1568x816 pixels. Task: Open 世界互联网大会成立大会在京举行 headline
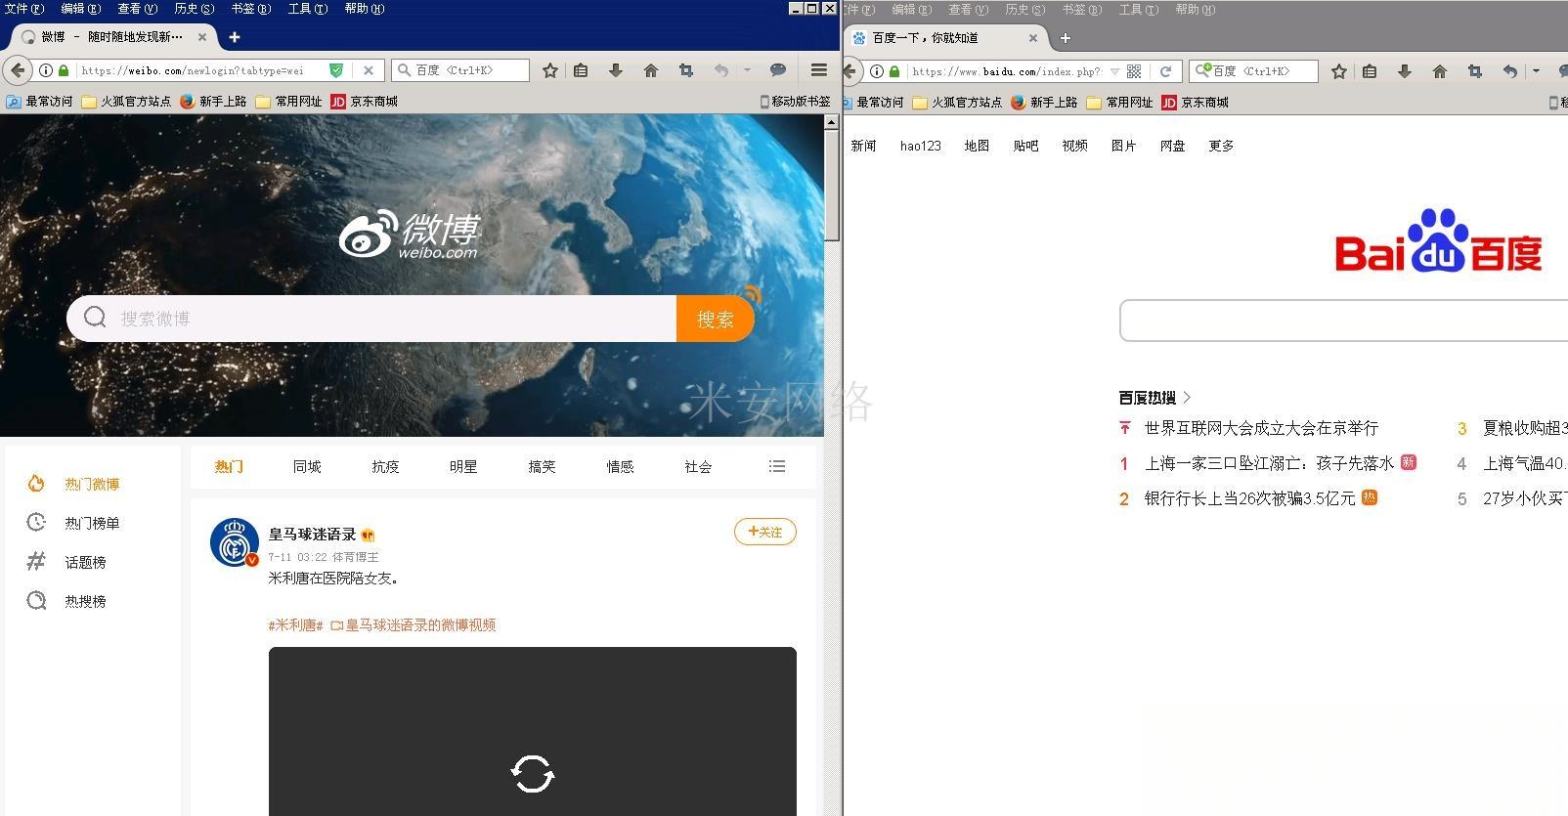tap(1261, 428)
